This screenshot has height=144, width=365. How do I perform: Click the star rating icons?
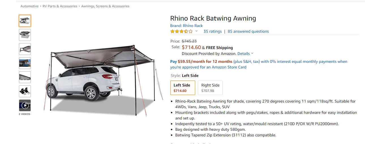coord(181,31)
